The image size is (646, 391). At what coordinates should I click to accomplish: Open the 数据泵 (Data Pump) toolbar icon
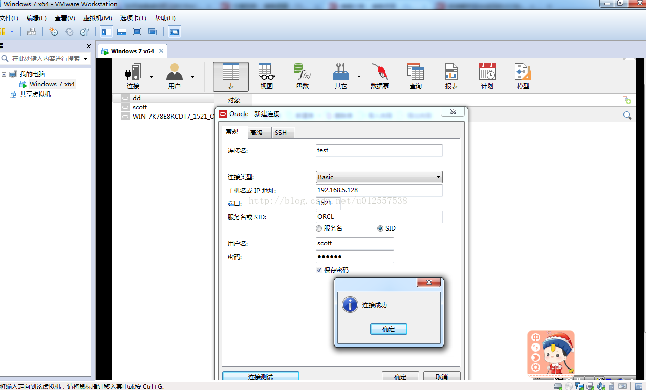pos(380,77)
